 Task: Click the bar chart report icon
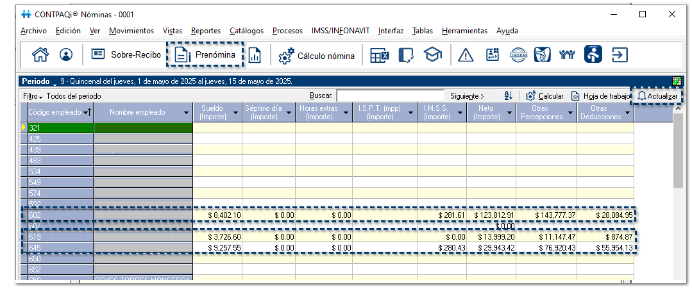click(x=255, y=56)
